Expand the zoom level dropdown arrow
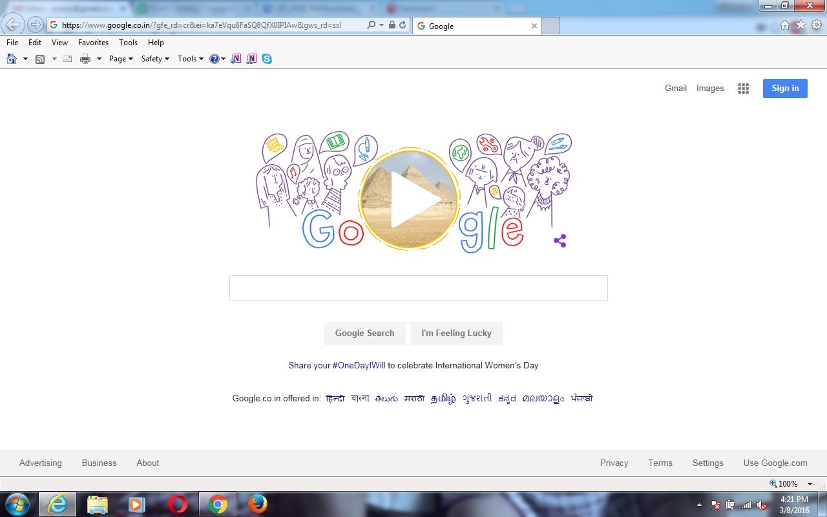 point(810,484)
